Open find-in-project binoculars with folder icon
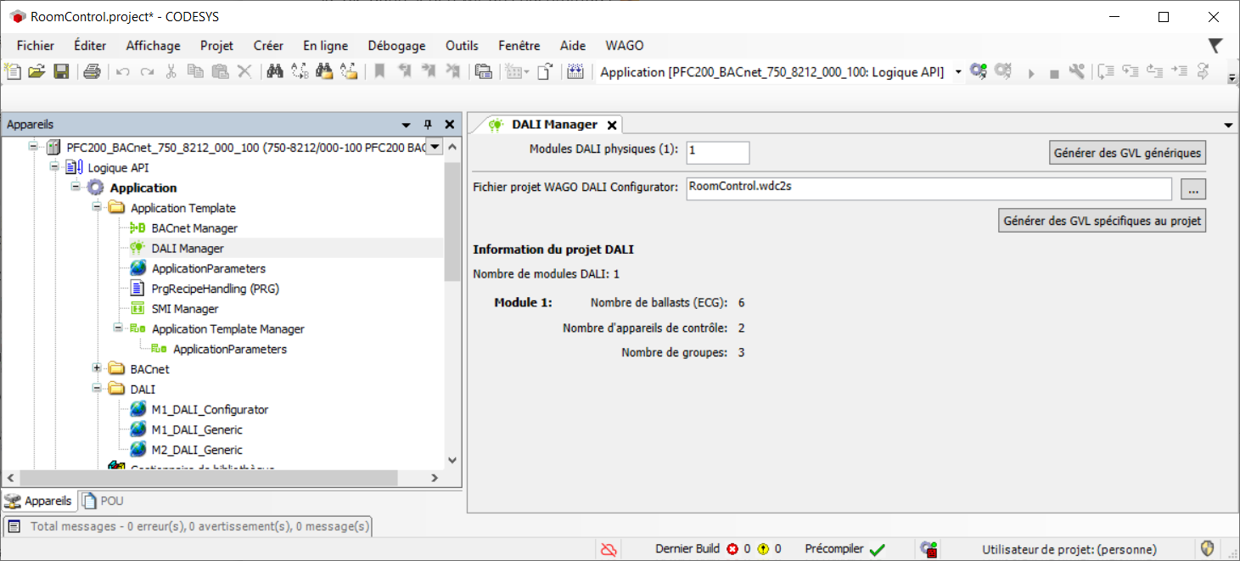1240x561 pixels. (324, 72)
